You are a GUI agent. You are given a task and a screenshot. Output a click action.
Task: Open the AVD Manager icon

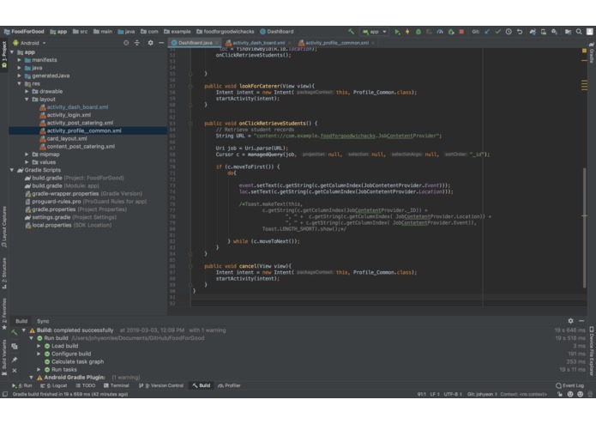tap(544, 32)
